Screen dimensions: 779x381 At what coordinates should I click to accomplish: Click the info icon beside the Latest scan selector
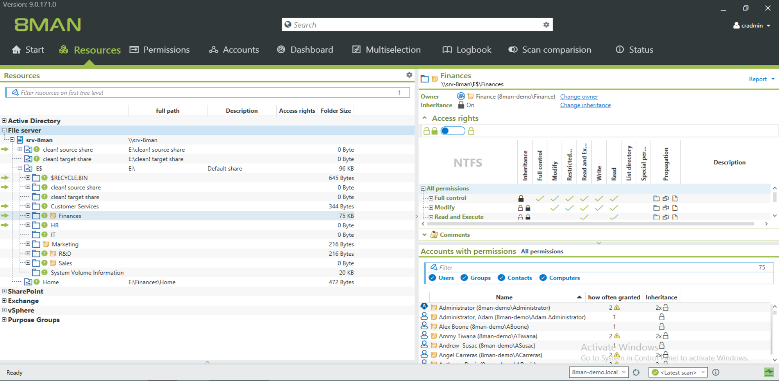point(716,372)
